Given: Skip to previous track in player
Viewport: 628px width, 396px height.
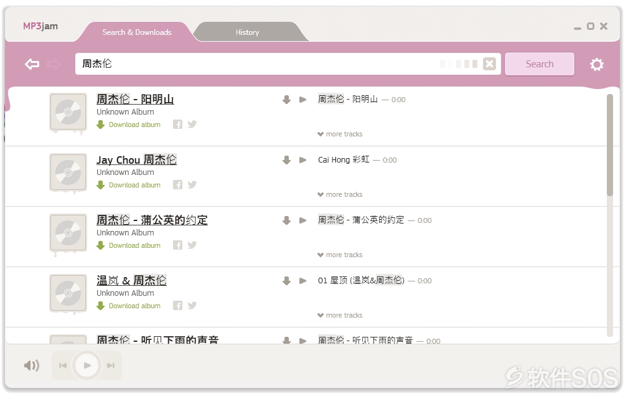Looking at the screenshot, I should (x=63, y=365).
